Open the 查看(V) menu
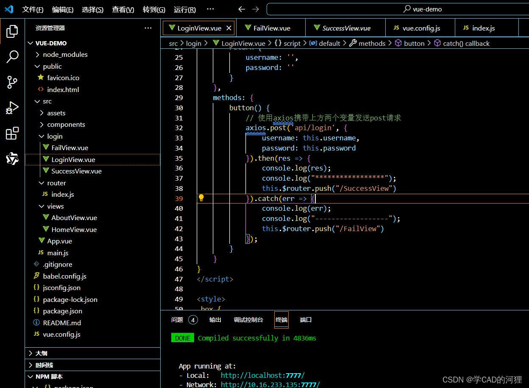This screenshot has height=388, width=529. point(123,9)
